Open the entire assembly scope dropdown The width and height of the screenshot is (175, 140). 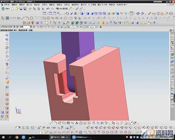tap(24, 27)
